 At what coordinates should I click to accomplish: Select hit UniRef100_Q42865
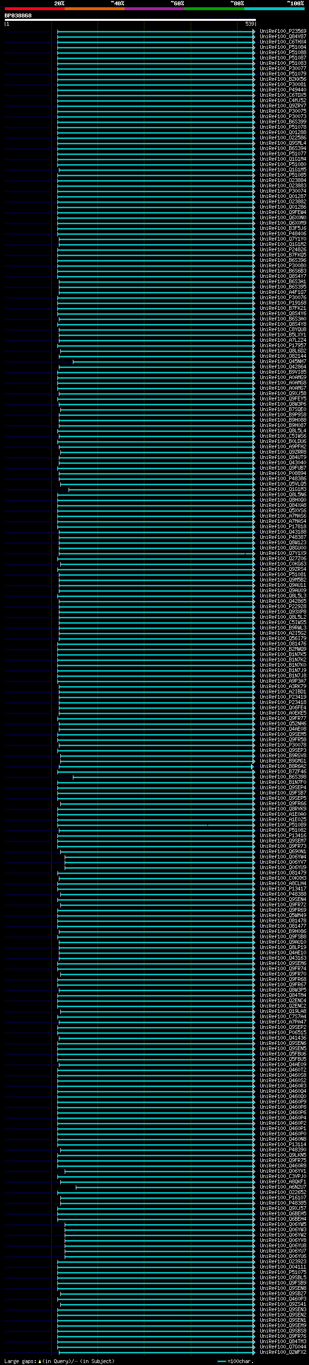pyautogui.click(x=283, y=601)
